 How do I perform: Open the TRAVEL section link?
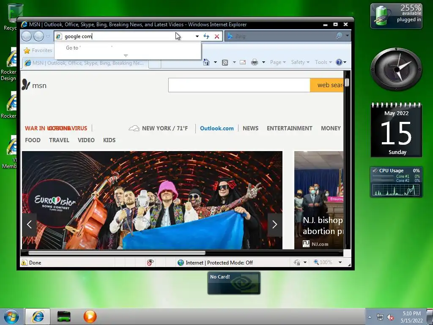click(59, 140)
